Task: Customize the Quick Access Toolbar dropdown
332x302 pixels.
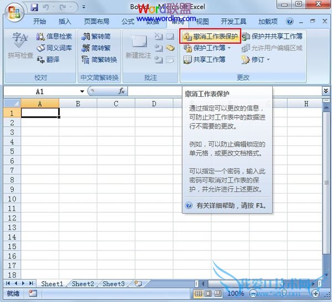Action: click(x=84, y=7)
